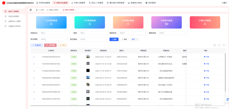This screenshot has height=109, width=229.
Task: Open the 是否预警 dropdown
Action: [x=54, y=39]
